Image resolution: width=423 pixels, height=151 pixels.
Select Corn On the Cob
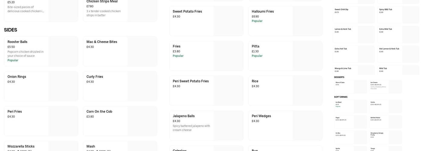120,121
